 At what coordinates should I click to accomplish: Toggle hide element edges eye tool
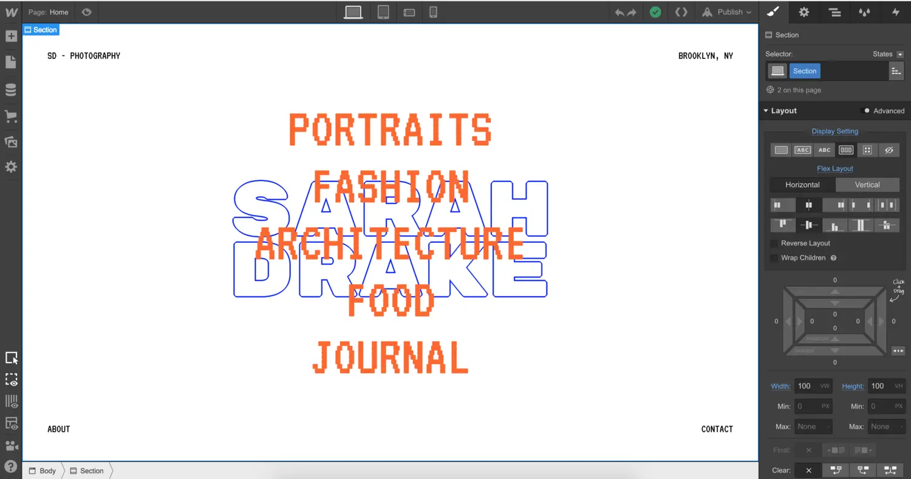coord(11,380)
